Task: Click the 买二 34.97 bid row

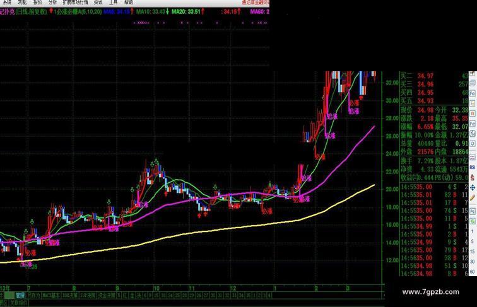Action: pos(434,76)
